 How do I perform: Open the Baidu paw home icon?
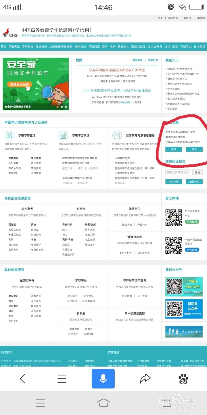click(x=183, y=378)
